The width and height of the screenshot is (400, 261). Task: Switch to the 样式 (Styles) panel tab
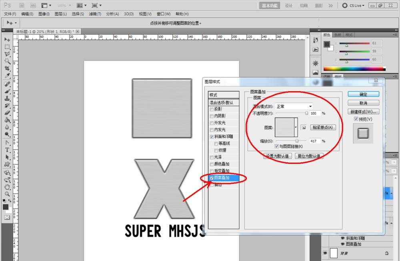click(x=349, y=35)
